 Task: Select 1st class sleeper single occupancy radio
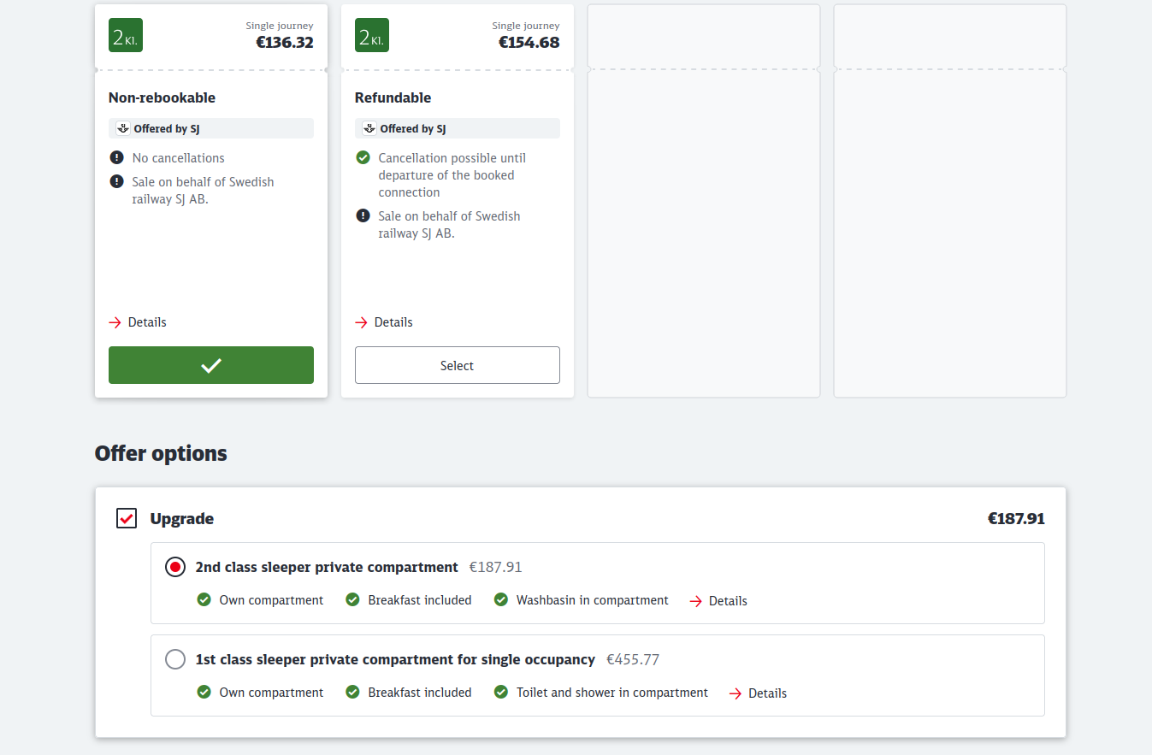[x=175, y=659]
